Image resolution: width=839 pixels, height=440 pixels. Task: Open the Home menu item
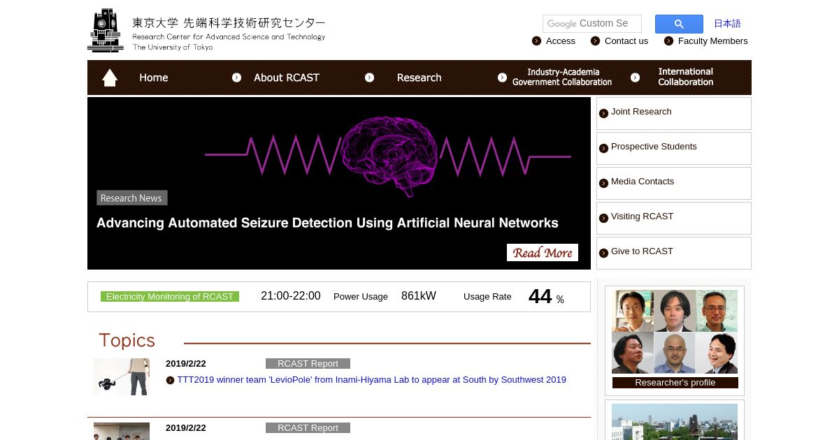[x=153, y=78]
